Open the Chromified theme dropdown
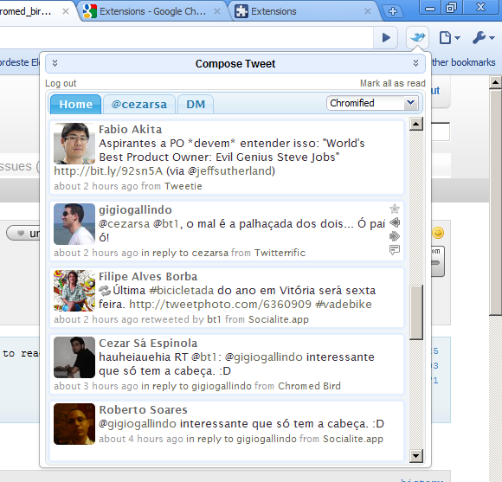Viewport: 502px width, 482px height. (x=373, y=103)
